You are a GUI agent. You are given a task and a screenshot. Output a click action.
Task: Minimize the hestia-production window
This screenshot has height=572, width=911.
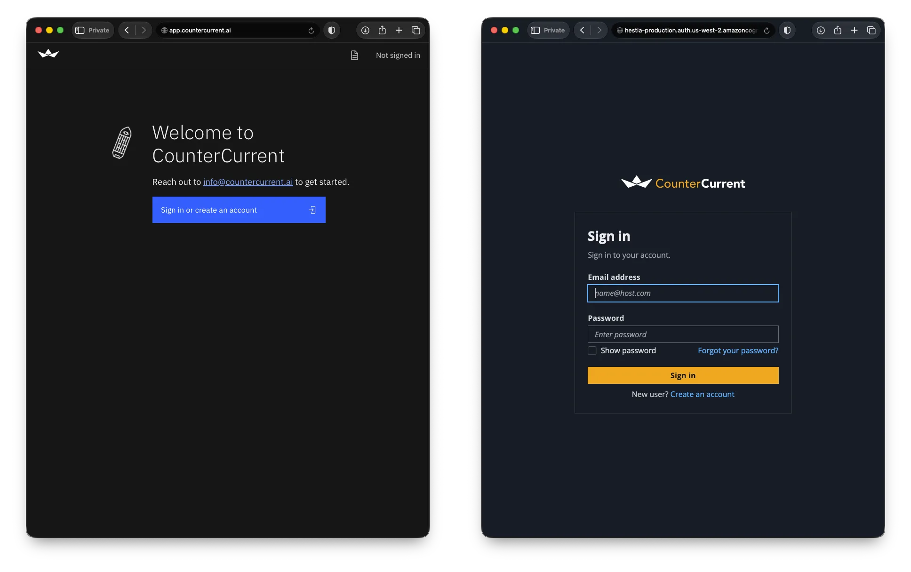(505, 30)
